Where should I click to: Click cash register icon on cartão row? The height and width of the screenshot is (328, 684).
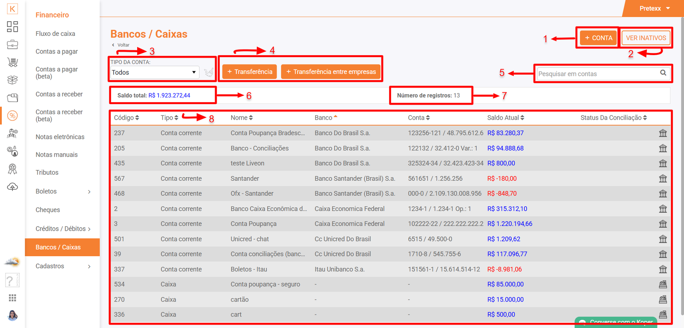(x=663, y=299)
